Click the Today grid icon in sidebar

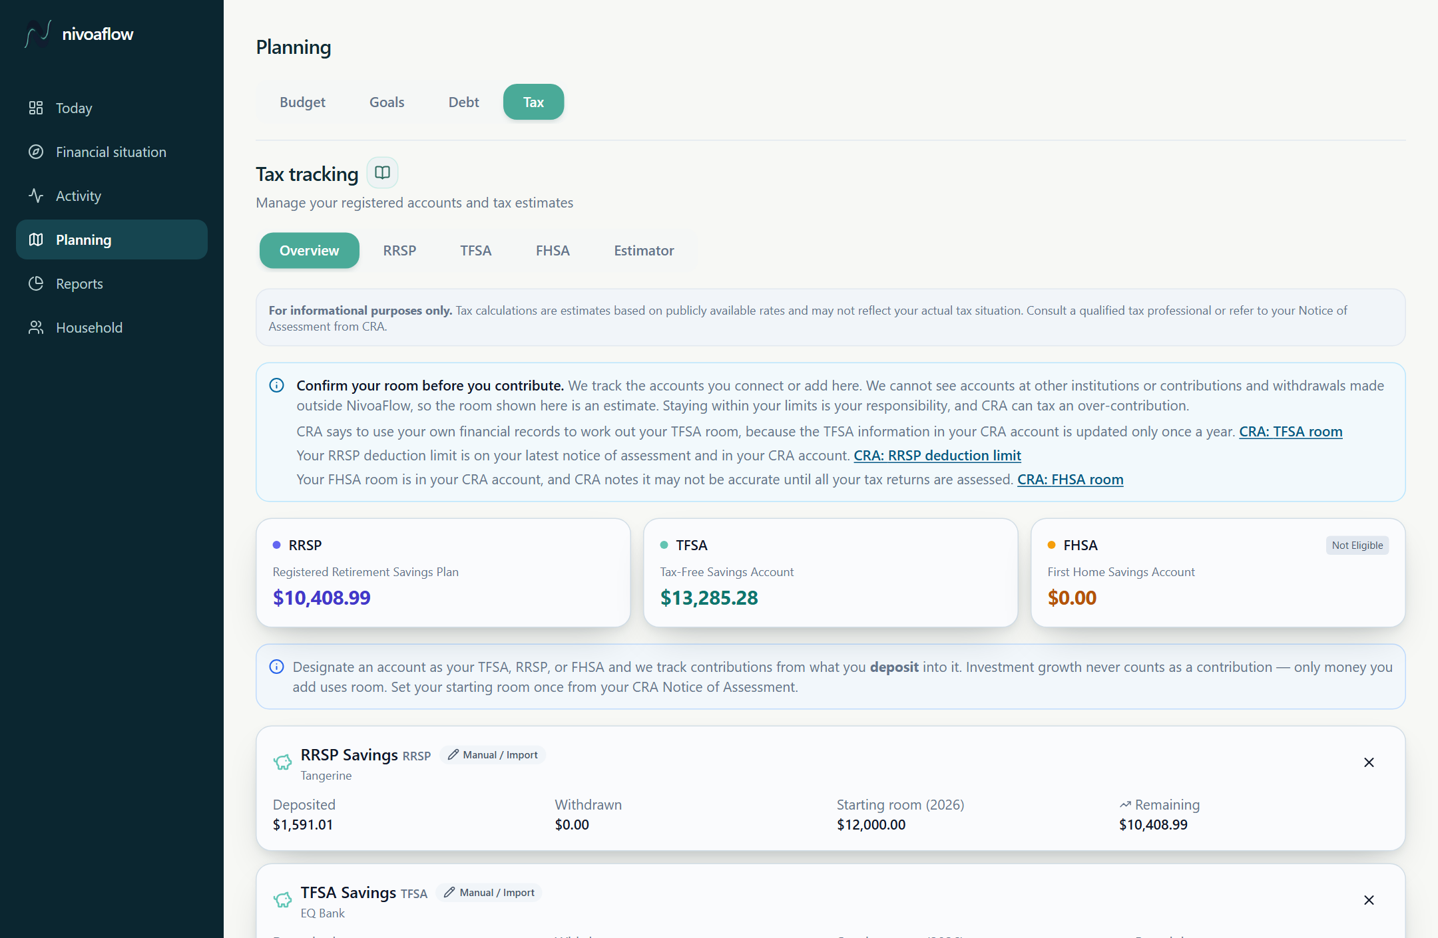pos(36,108)
